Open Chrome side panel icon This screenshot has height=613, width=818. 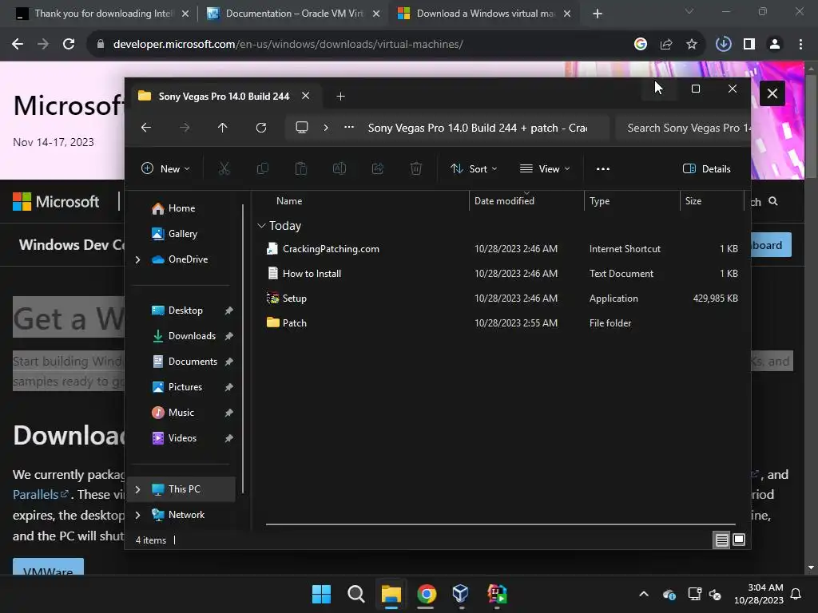[x=749, y=45]
